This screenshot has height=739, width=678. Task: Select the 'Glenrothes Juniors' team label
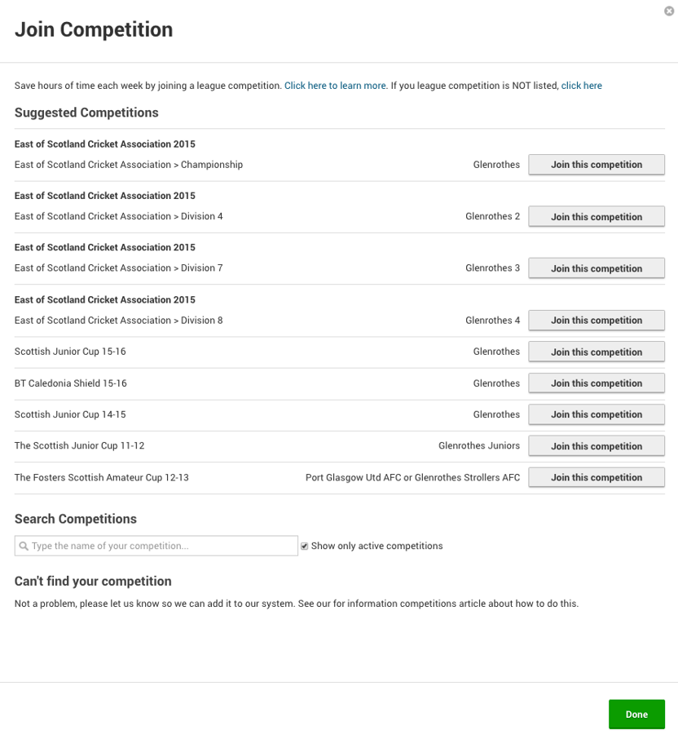[479, 446]
